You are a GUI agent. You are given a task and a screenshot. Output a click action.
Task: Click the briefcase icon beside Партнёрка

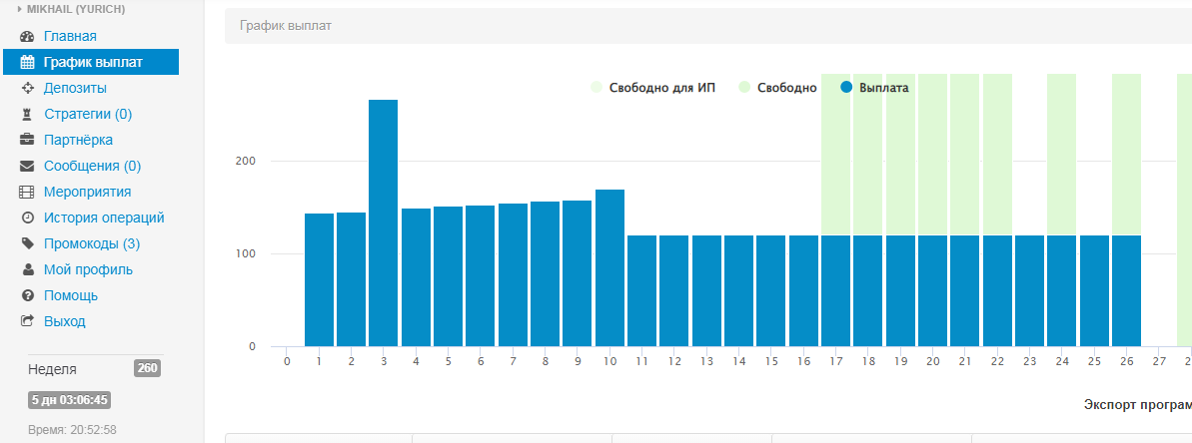[x=28, y=141]
